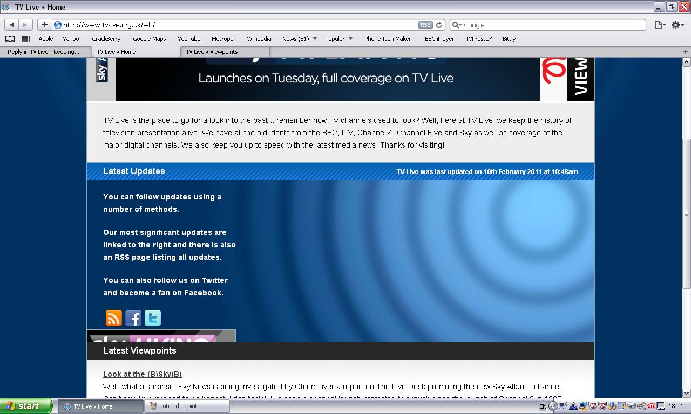Screen dimensions: 691x414
Task: Click the Sky Living thumbnail image
Action: [161, 336]
